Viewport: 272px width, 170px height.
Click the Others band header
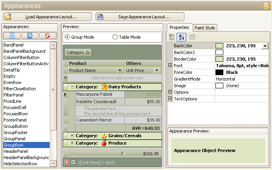pos(143,63)
